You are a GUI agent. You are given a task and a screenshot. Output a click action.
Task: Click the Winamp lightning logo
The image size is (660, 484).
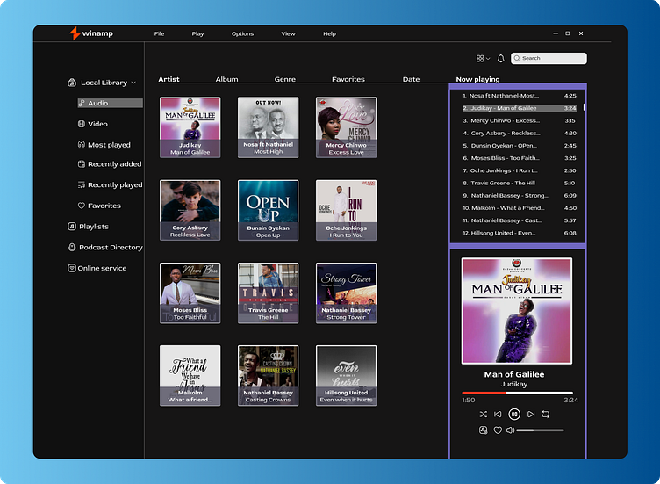tap(75, 33)
